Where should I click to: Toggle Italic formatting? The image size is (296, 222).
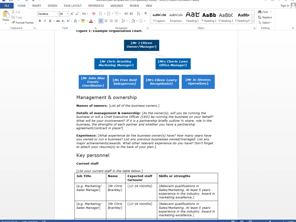(45, 21)
